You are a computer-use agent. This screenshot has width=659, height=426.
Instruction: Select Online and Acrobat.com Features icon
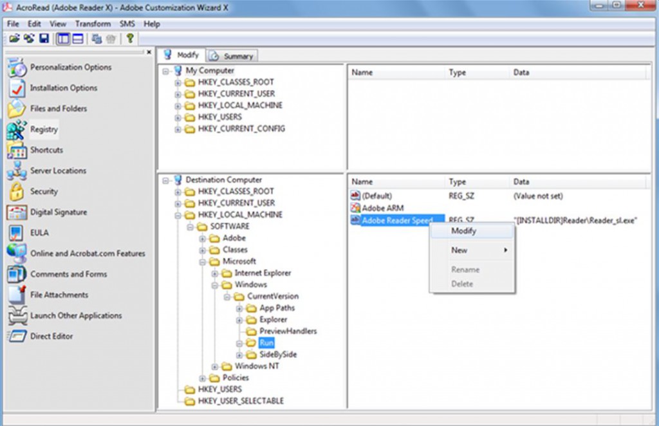(x=17, y=254)
